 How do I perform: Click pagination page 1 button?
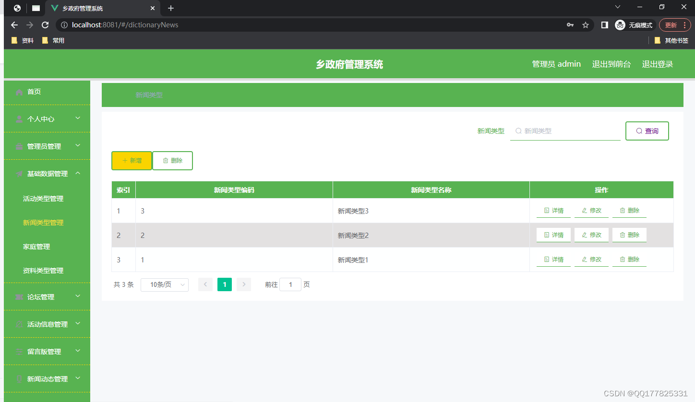pos(225,284)
